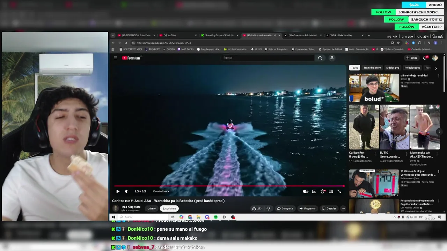The width and height of the screenshot is (447, 251).
Task: Open the Trap King store channel link
Action: 131,207
